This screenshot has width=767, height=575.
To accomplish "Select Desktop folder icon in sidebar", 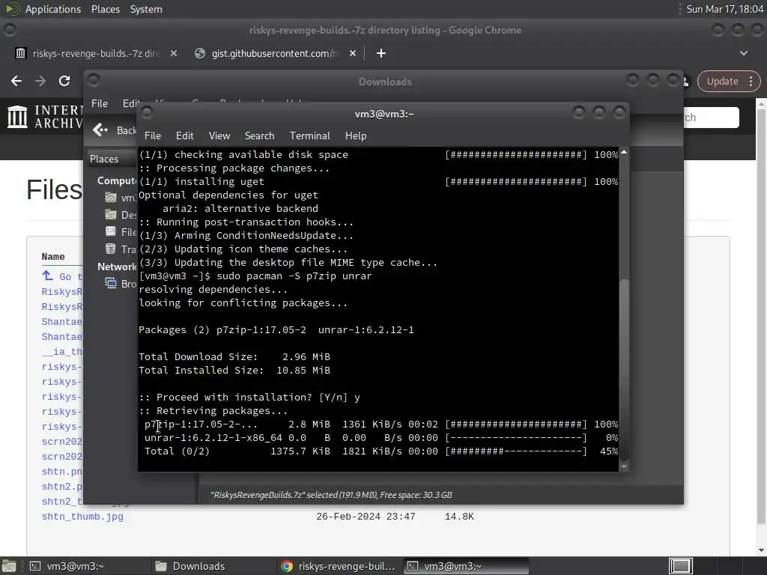I will 111,215.
